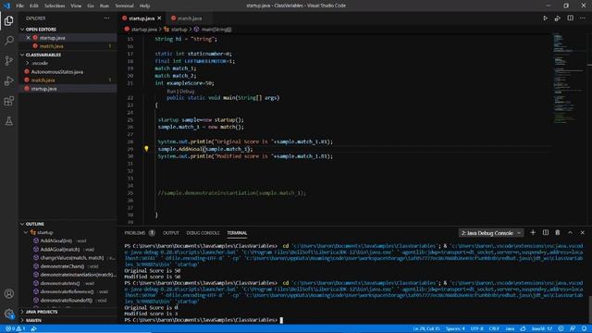This screenshot has height=333, width=592.
Task: Open match.java in the CLASSVARIABLES explorer tree
Action: coord(43,80)
